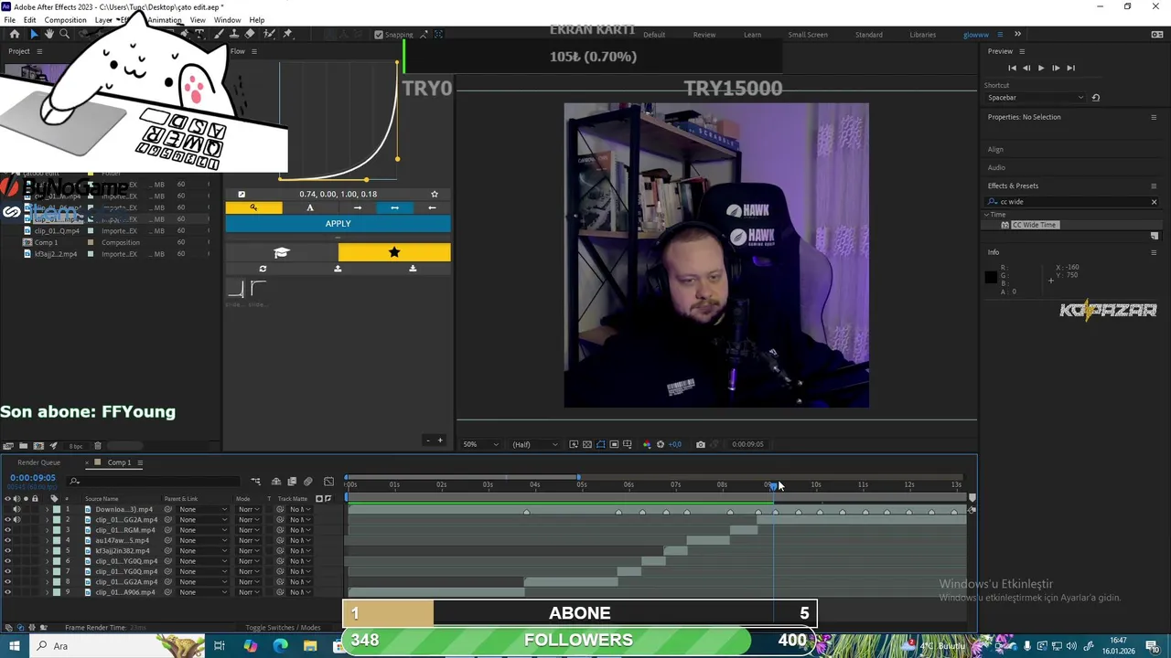The width and height of the screenshot is (1171, 658).
Task: Switch to Render Queue tab
Action: 38,462
